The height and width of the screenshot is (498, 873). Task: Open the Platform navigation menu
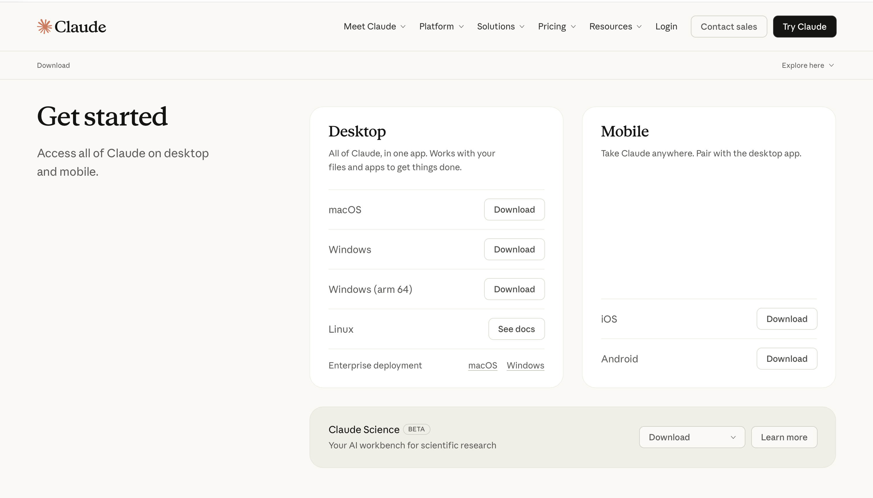[x=441, y=26]
